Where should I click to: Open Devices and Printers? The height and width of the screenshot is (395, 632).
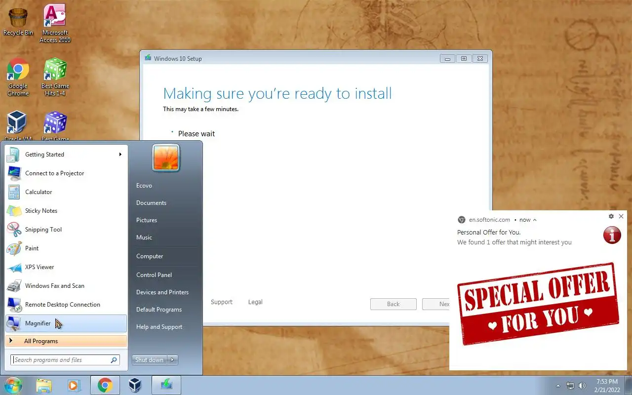(162, 292)
